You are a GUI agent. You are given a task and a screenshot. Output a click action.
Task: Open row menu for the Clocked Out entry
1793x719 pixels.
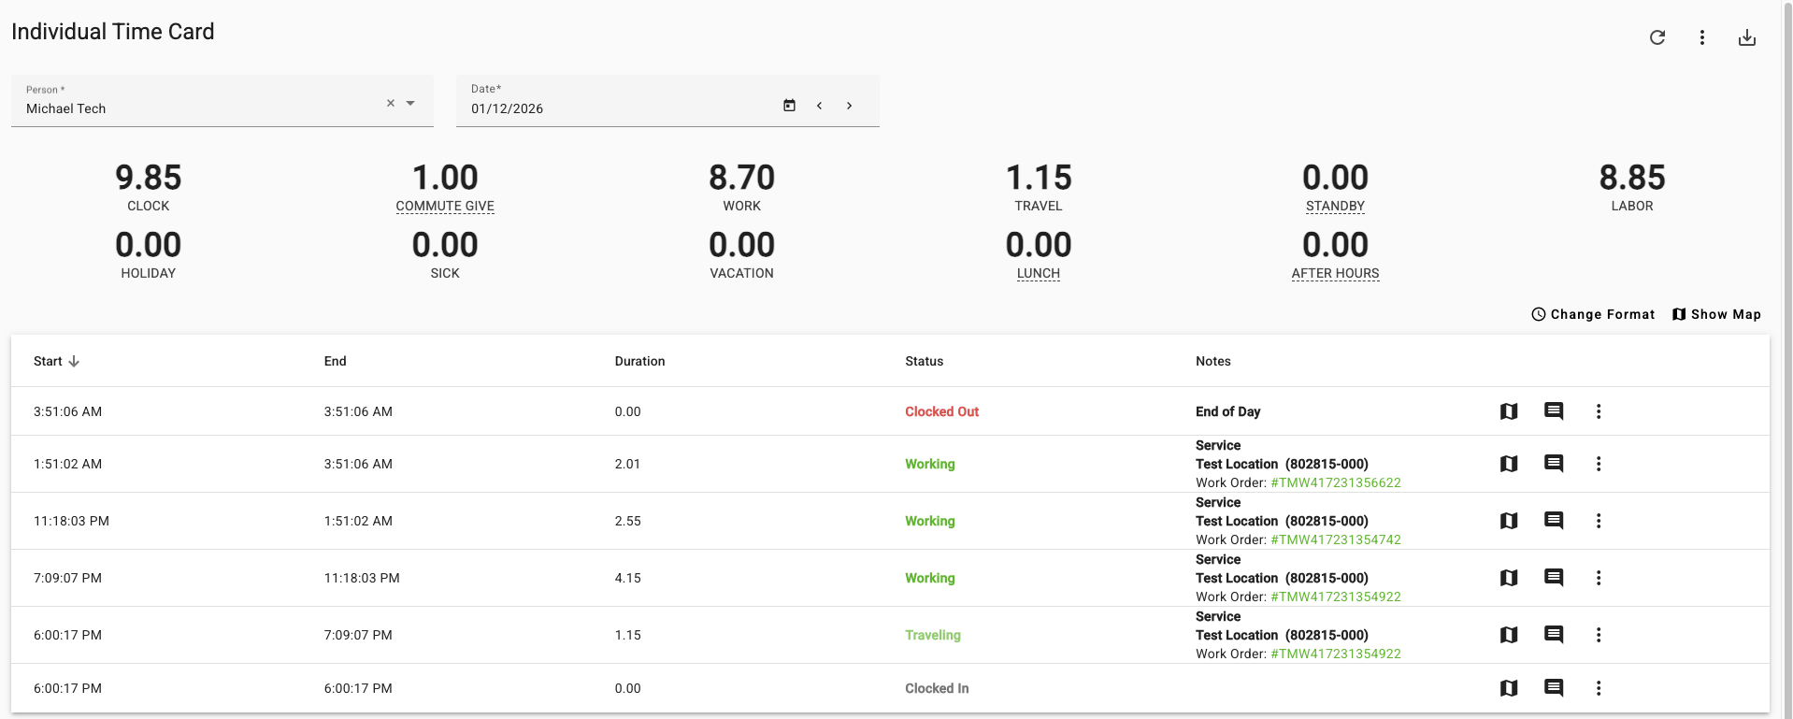coord(1599,411)
